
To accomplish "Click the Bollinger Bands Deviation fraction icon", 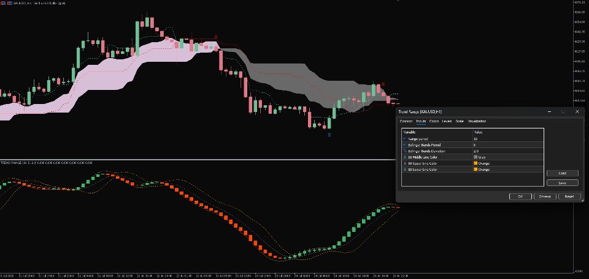I will tap(404, 151).
